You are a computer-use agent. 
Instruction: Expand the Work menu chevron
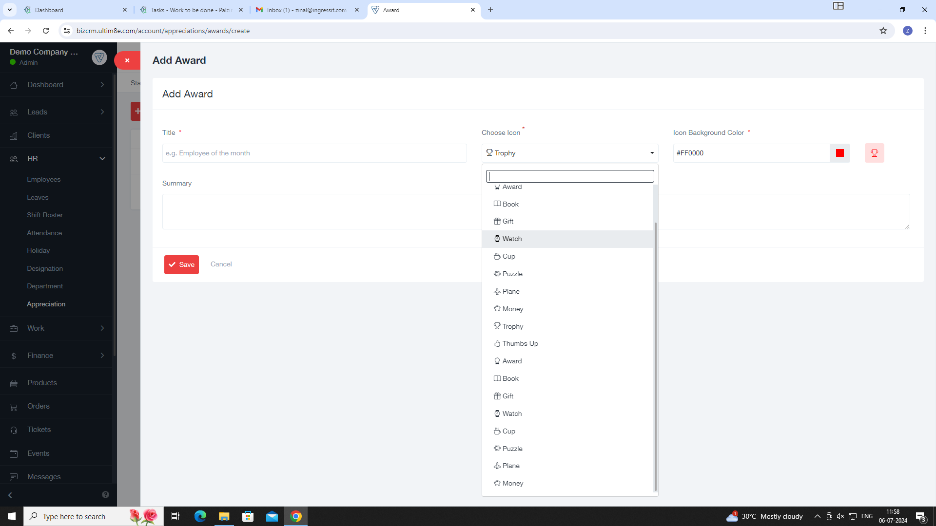pos(102,328)
